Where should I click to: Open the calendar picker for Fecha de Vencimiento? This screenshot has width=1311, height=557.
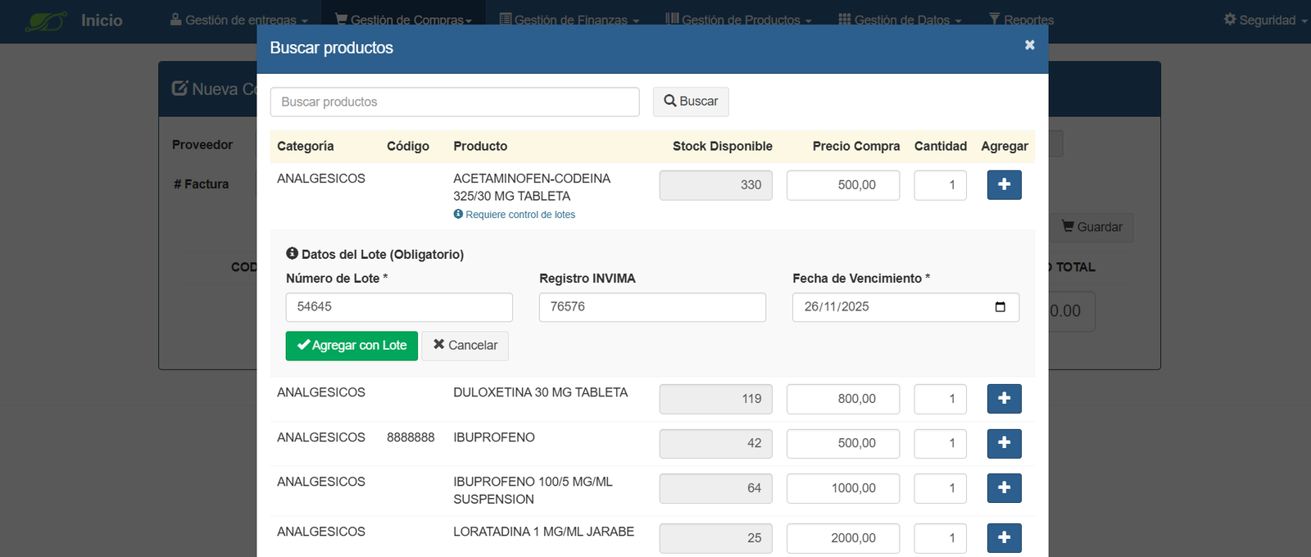[x=1000, y=307]
